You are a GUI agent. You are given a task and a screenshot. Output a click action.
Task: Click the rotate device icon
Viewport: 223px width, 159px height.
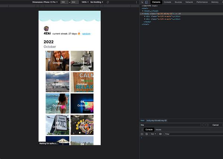click(108, 2)
